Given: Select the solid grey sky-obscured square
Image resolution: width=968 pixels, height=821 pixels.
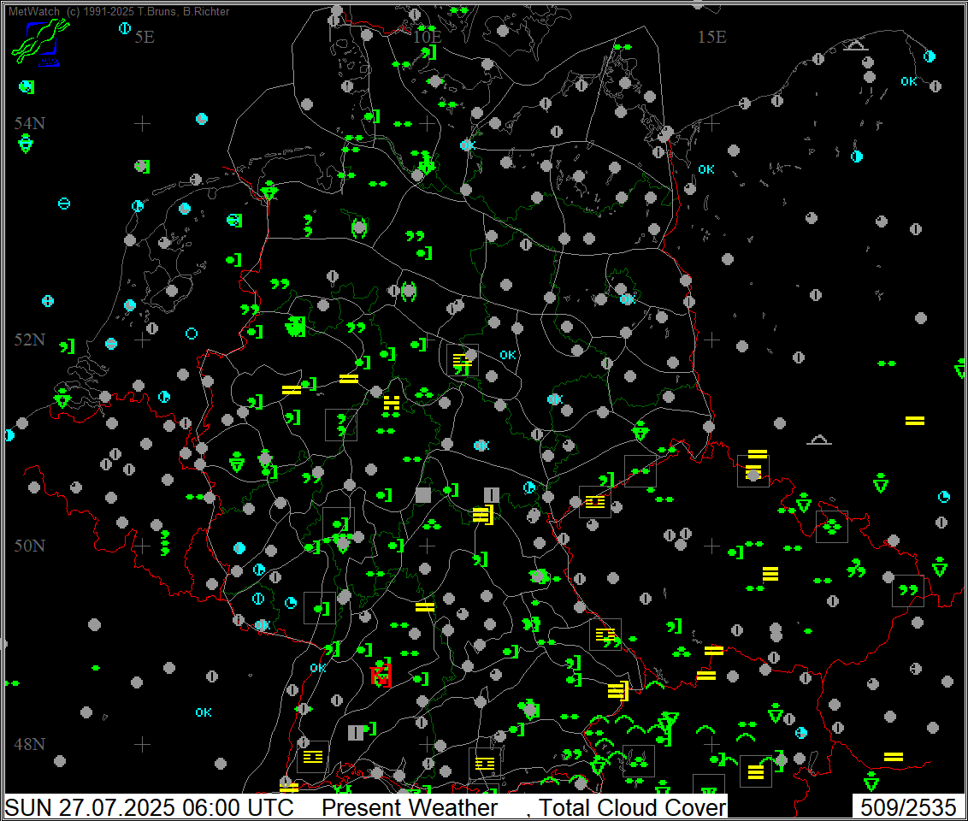Looking at the screenshot, I should (423, 495).
